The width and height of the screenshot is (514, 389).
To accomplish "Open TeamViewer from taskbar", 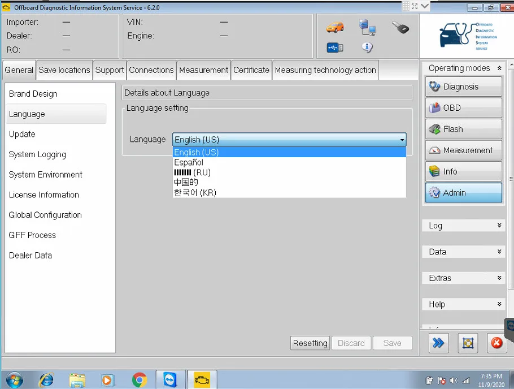I will [170, 380].
